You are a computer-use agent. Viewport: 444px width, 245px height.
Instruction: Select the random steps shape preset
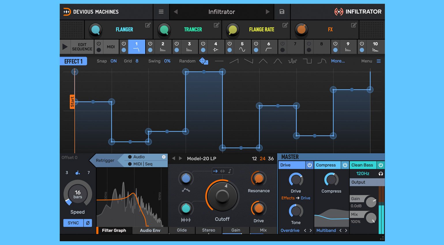pos(292,61)
